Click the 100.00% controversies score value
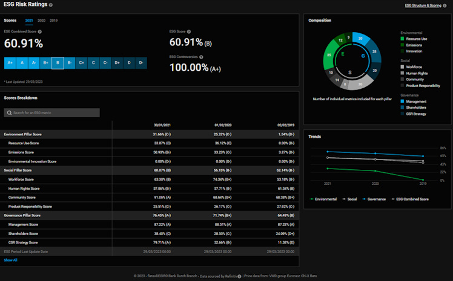 point(189,68)
